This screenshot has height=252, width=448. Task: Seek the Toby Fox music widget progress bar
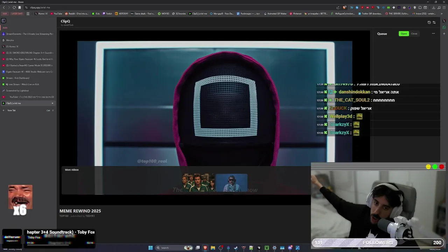[x=60, y=245]
